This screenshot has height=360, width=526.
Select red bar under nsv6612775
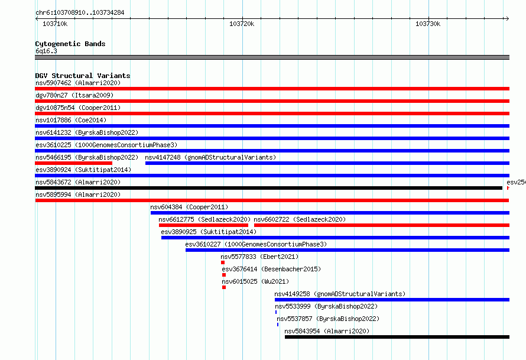pos(204,225)
